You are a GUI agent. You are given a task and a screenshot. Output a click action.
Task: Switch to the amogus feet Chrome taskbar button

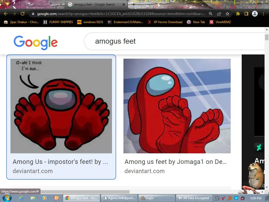click(x=81, y=198)
